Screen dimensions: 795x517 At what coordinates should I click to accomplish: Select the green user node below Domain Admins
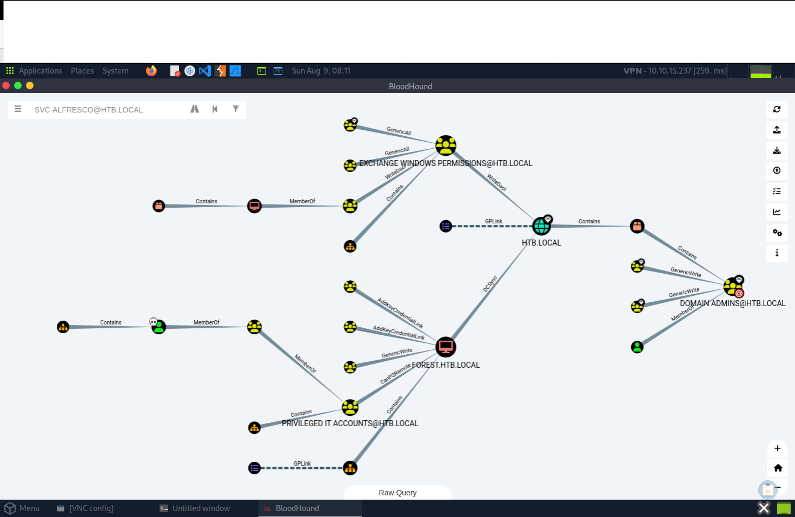(x=637, y=347)
